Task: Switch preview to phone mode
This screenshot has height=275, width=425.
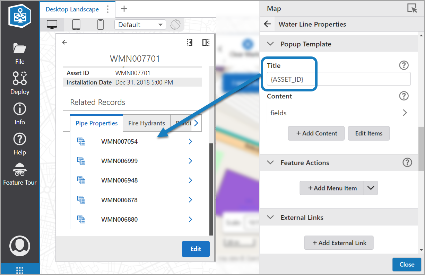Action: 100,25
